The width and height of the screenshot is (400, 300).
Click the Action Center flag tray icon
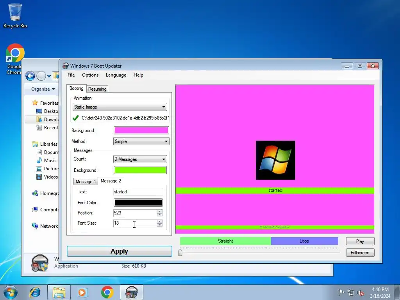(x=341, y=292)
